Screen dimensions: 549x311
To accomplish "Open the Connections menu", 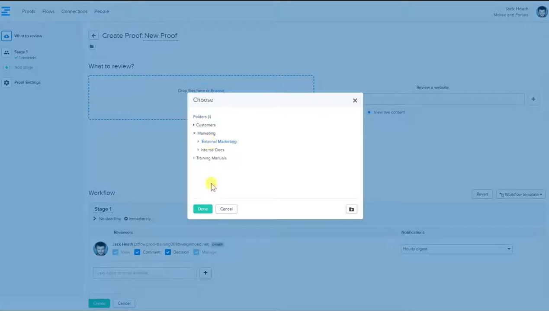I will point(74,11).
